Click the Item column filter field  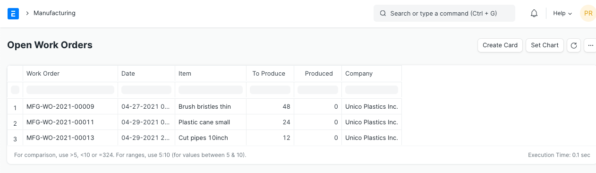coord(211,90)
